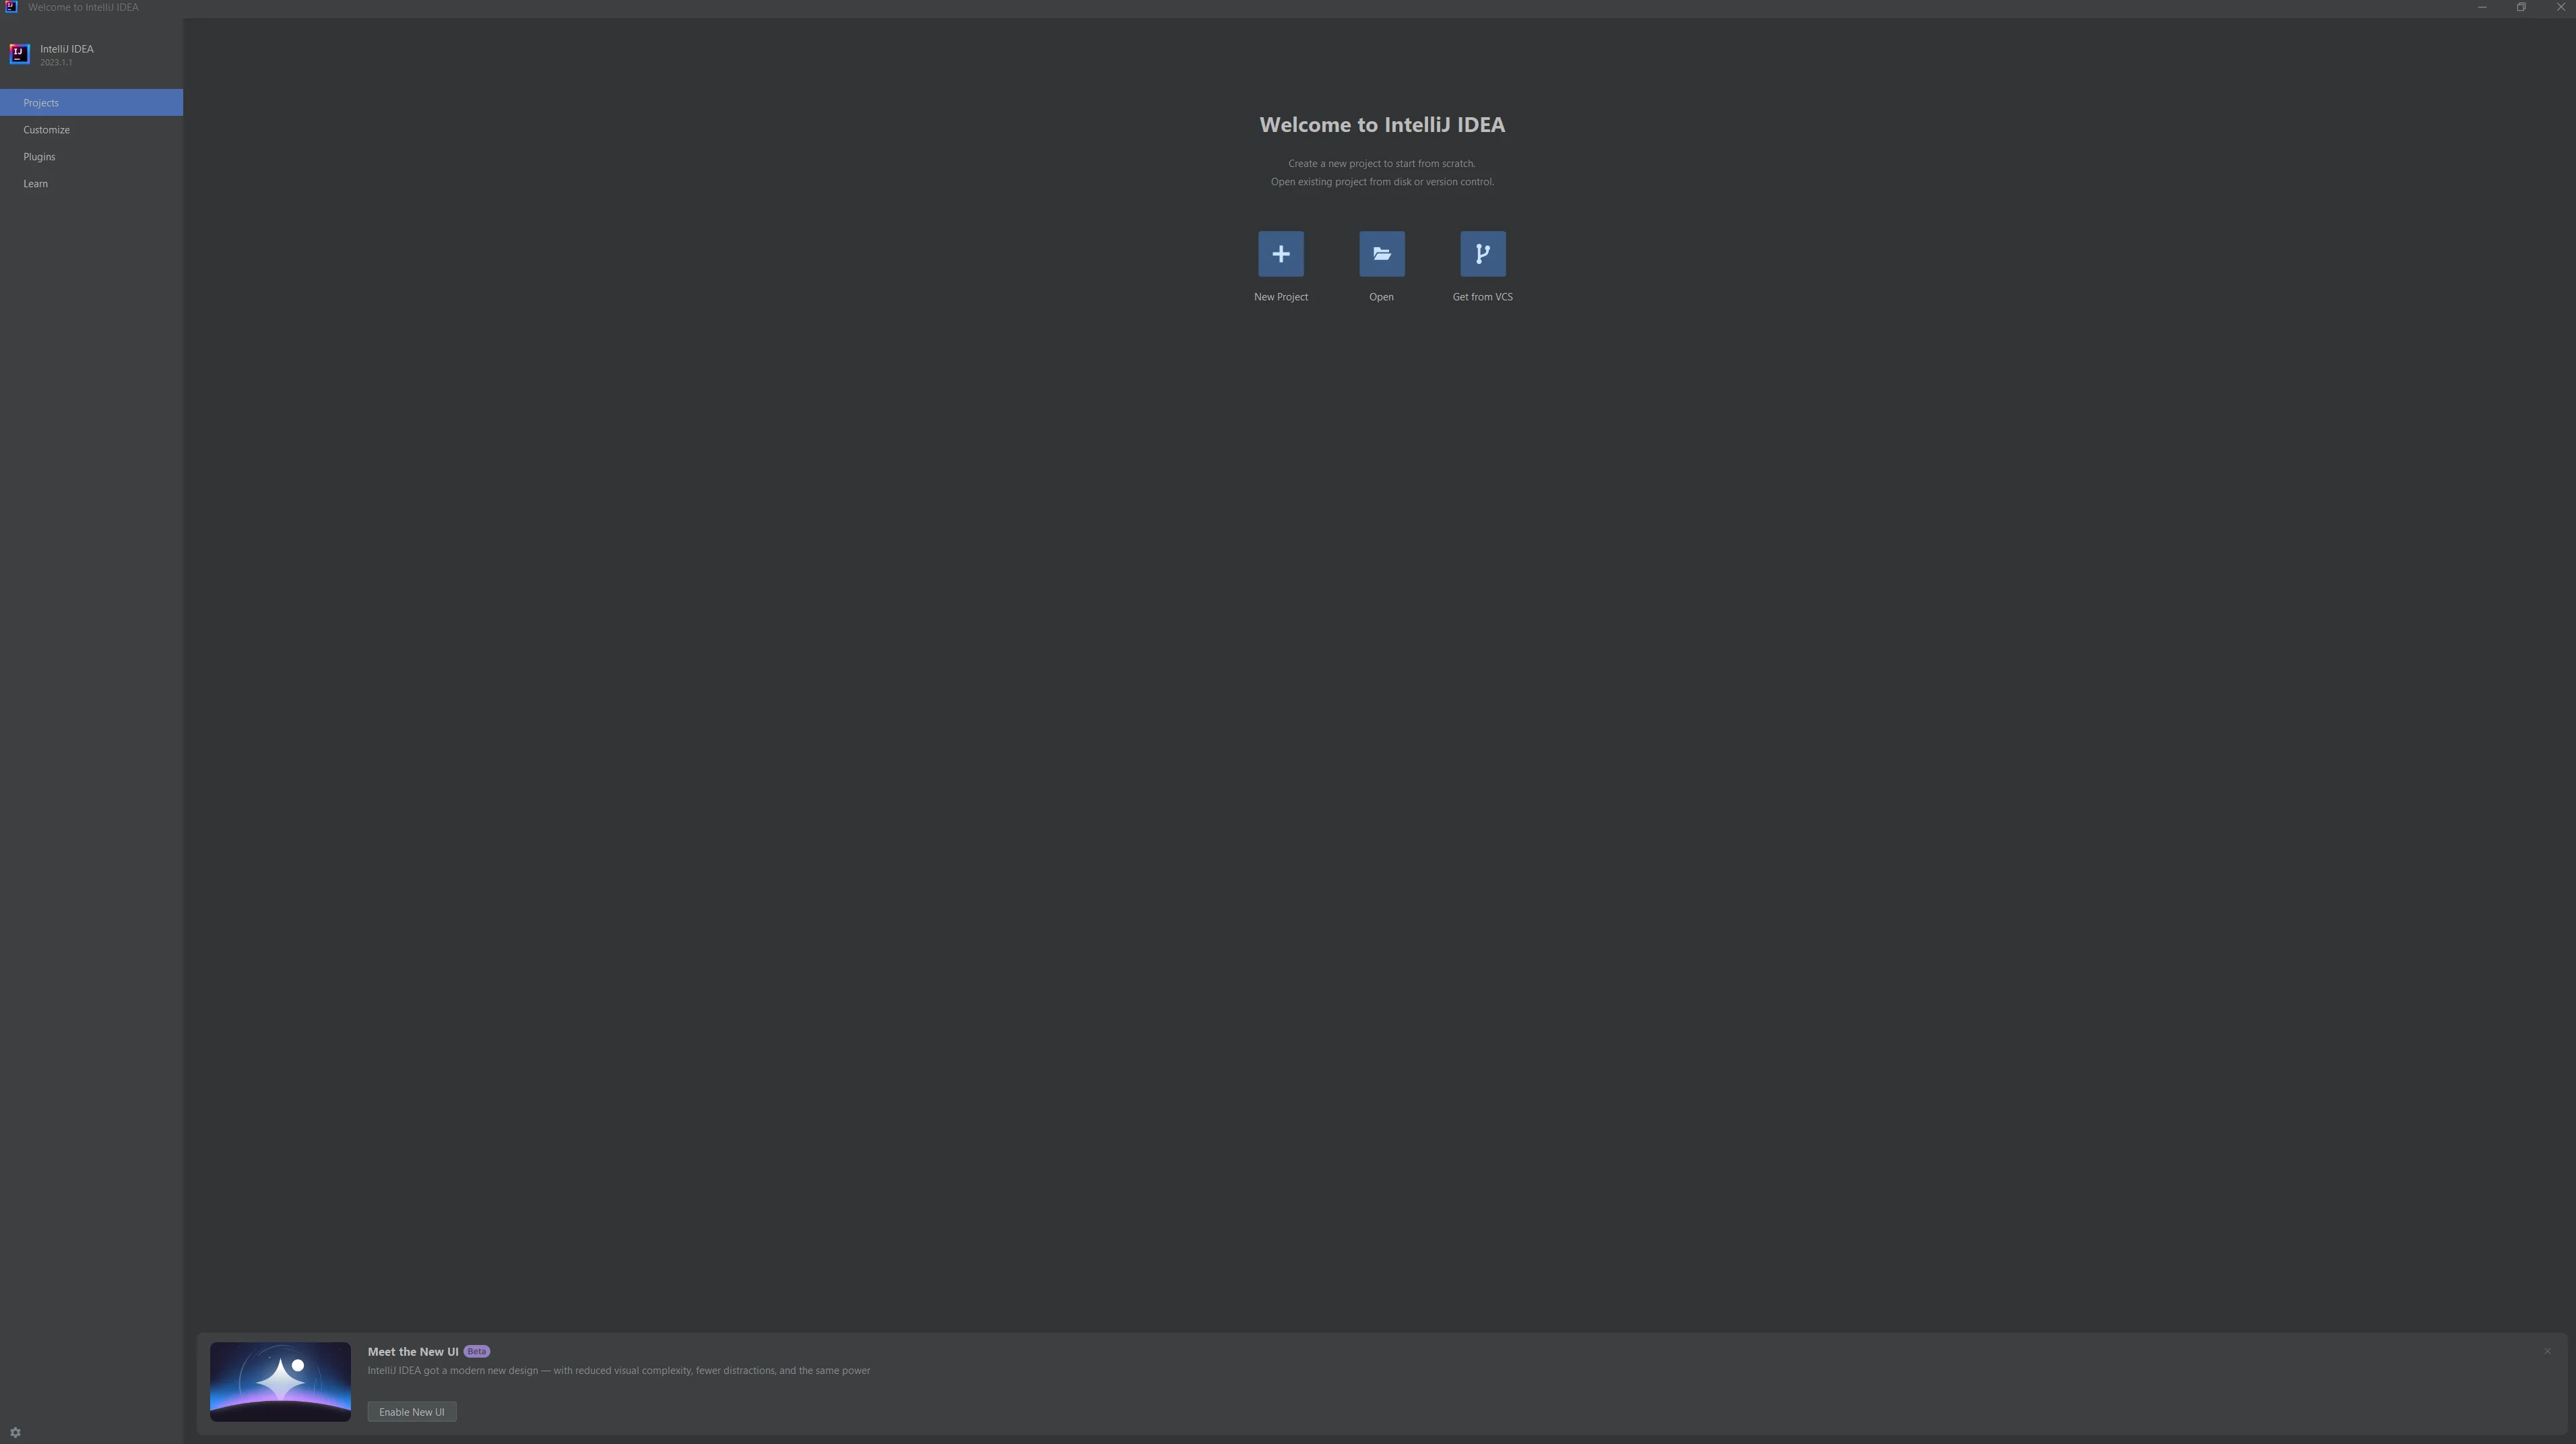Screen dimensions: 2576x1444
Task: Click the New Project label text
Action: click(x=1280, y=297)
